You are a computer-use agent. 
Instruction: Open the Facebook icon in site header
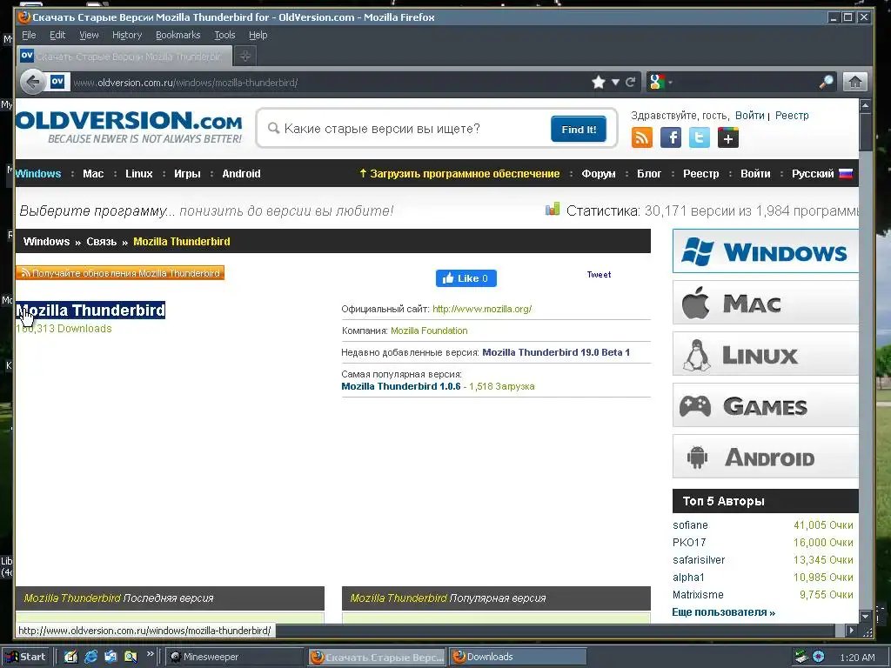click(x=671, y=137)
